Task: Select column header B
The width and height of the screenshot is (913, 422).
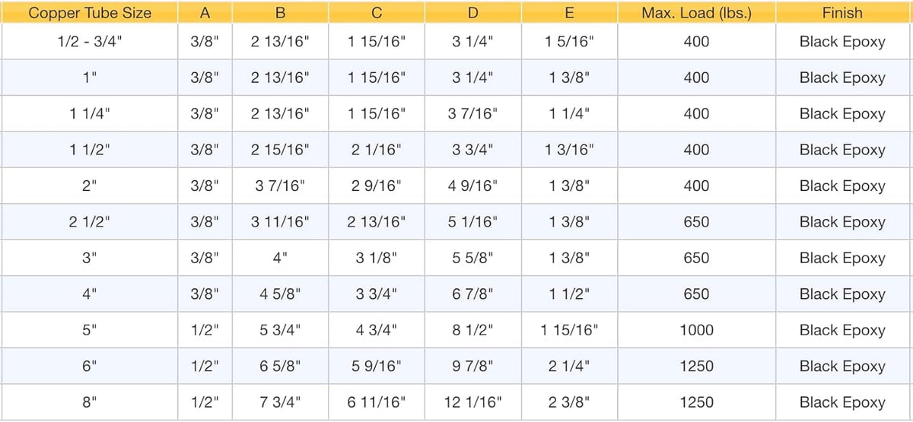Action: (280, 13)
